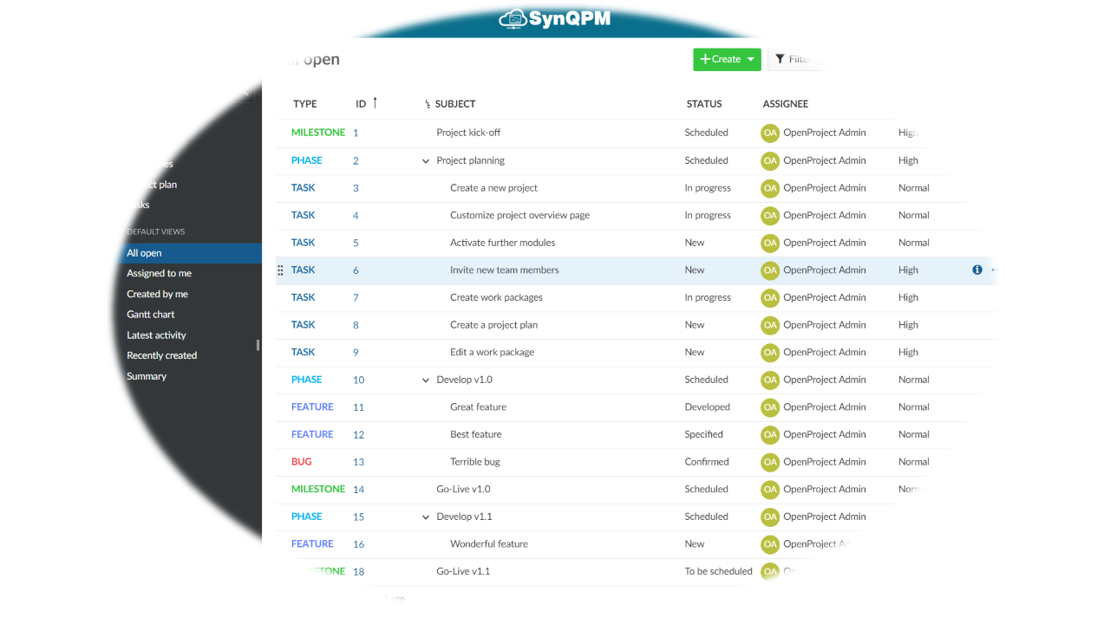This screenshot has width=1110, height=624.
Task: Click the OA avatar in the Edit a work package row
Action: [770, 353]
